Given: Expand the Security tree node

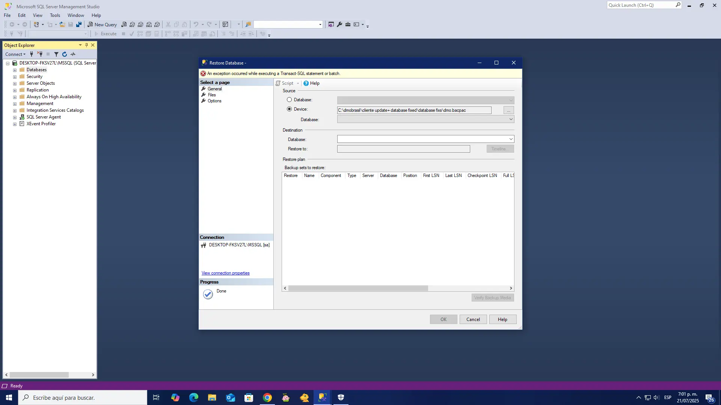Looking at the screenshot, I should coord(15,77).
